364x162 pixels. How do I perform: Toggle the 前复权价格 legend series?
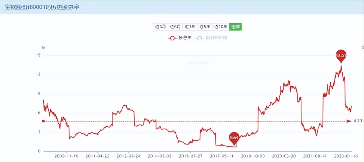pos(212,38)
